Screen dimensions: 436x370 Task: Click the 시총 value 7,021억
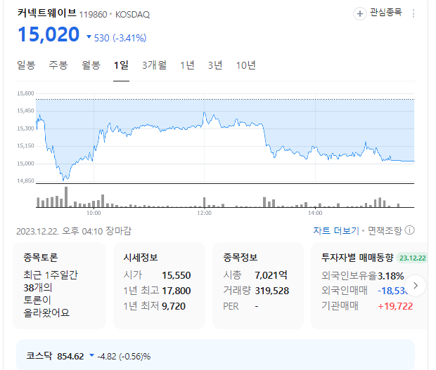point(271,275)
